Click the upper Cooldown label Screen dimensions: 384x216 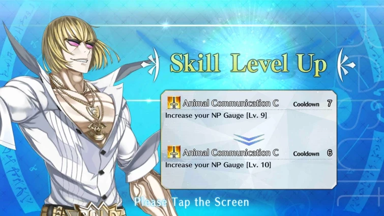pyautogui.click(x=306, y=104)
